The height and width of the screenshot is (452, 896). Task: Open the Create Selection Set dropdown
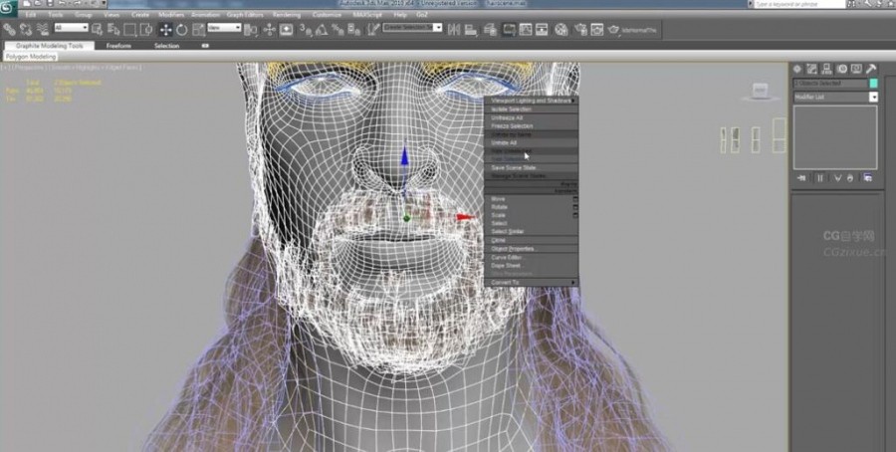click(412, 28)
